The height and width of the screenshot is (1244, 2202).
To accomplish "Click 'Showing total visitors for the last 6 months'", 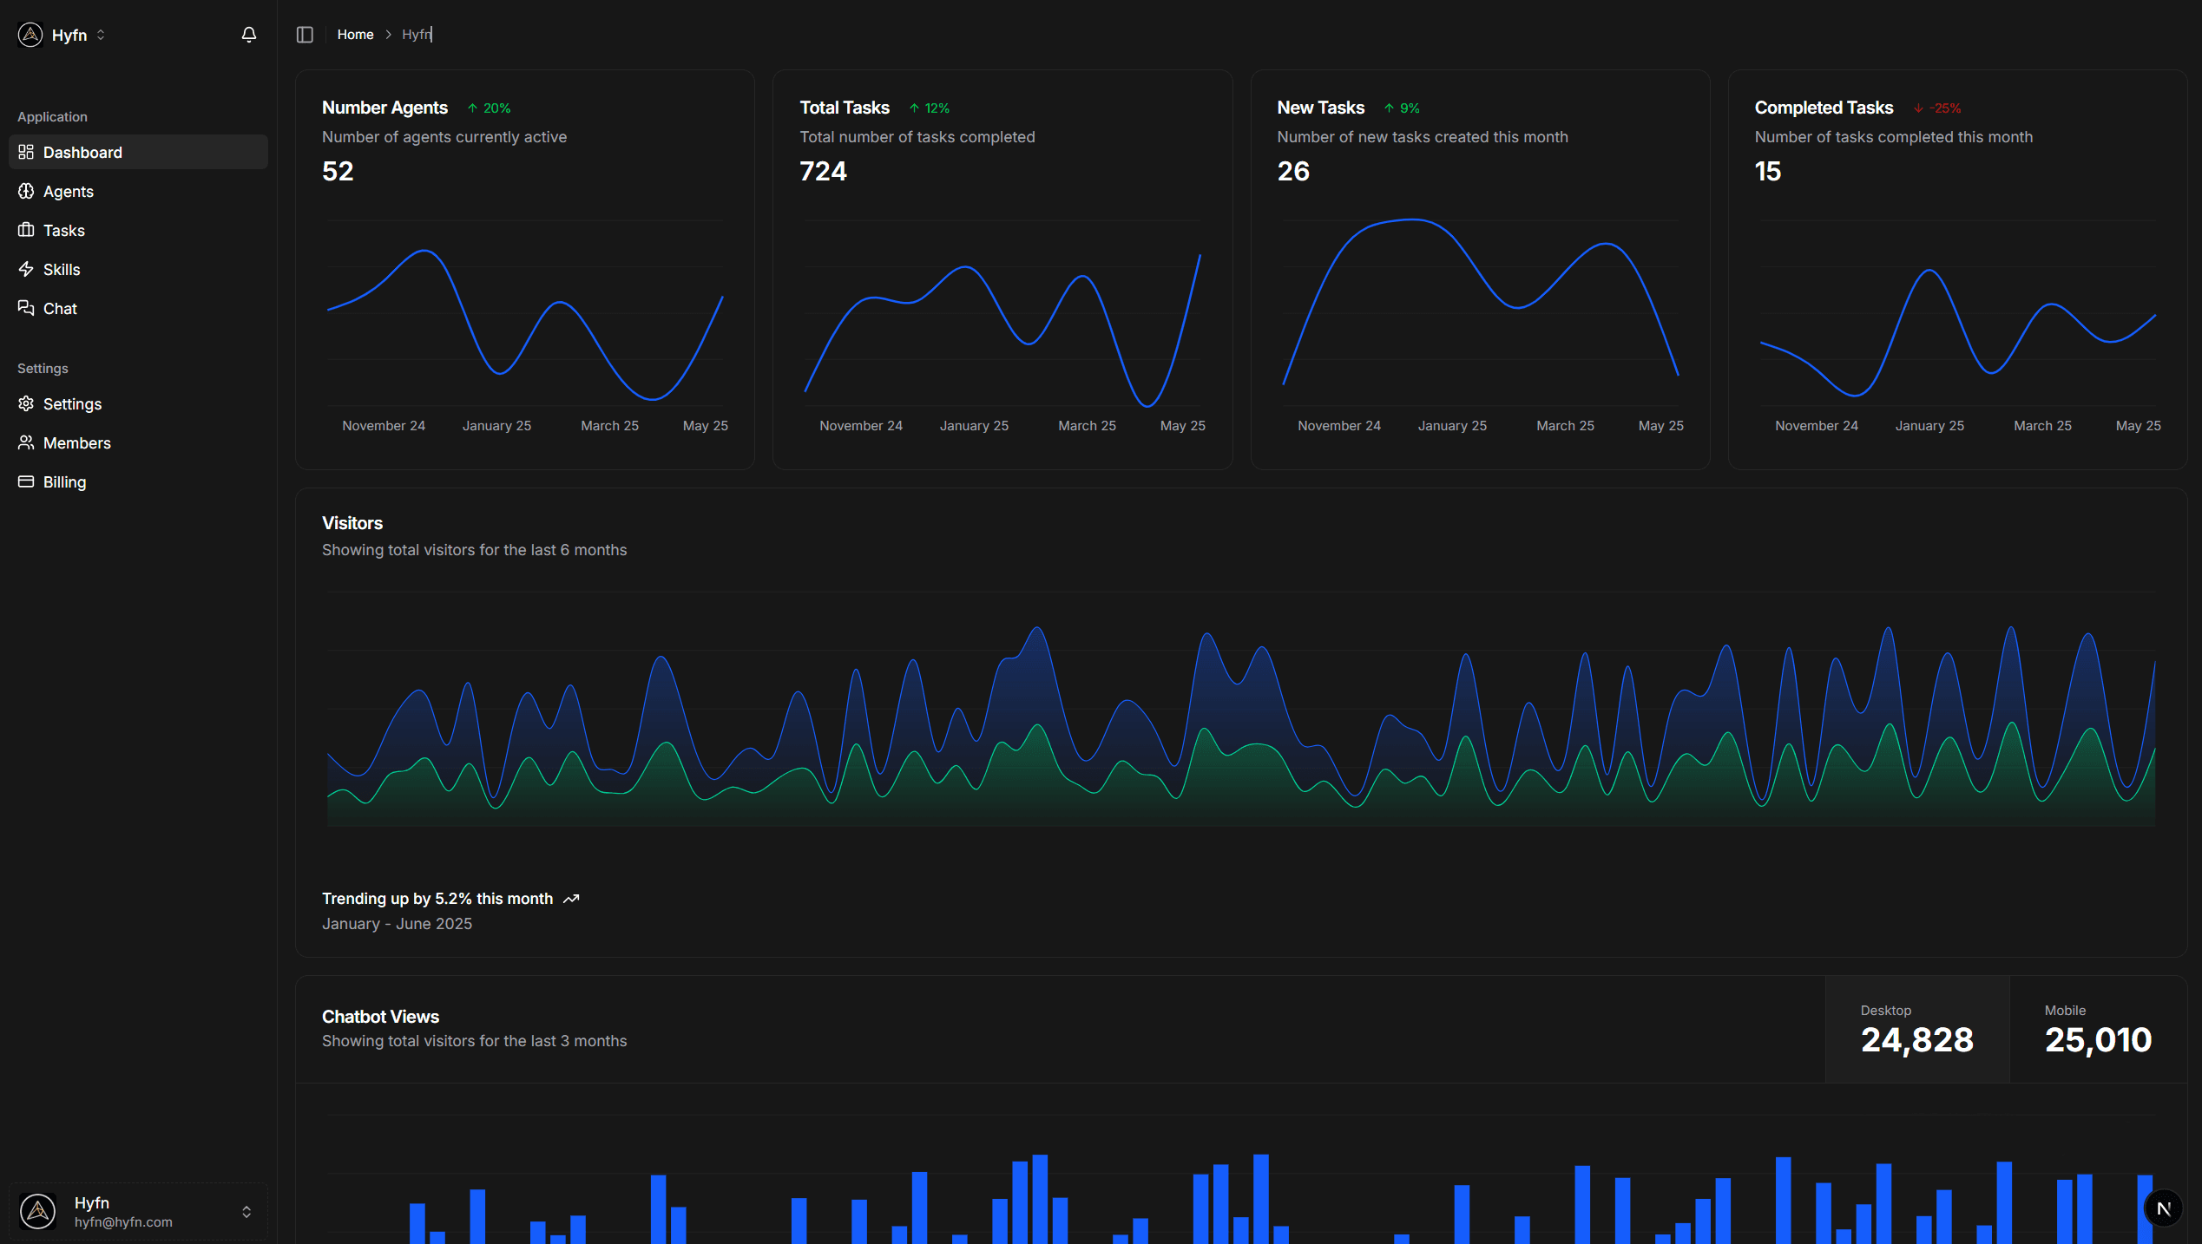I will 474,550.
